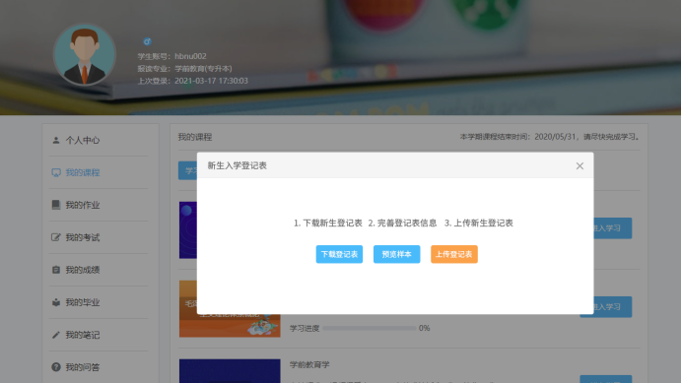
Task: Click the last login time 2021-03-17 17:30:03
Action: pos(211,81)
